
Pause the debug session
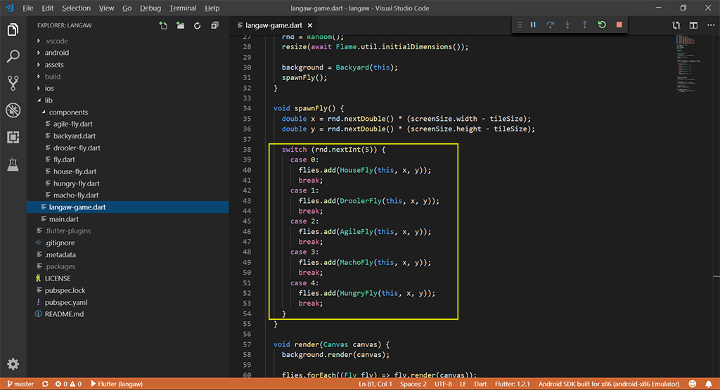(x=533, y=25)
